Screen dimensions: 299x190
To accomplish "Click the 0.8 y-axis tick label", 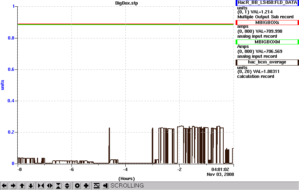I will (11, 38).
